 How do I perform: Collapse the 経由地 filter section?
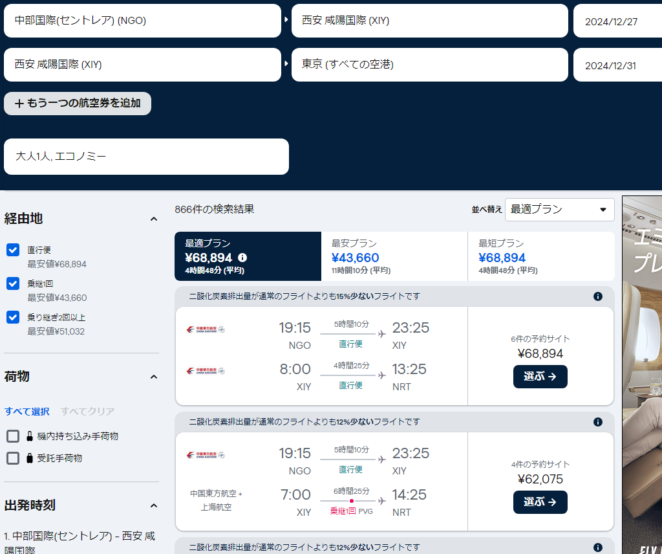point(154,219)
